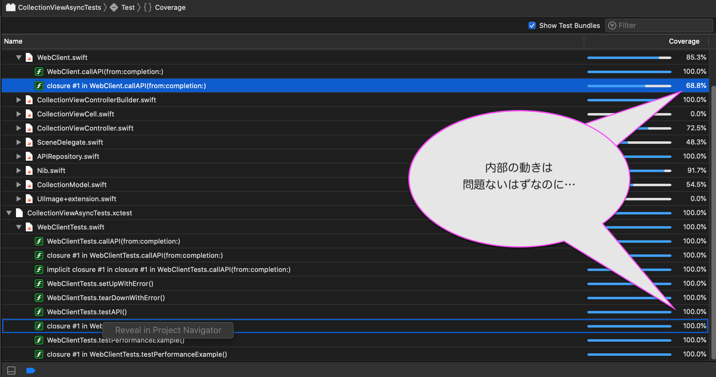Select Reveal in Project Navigator from context menu
This screenshot has width=716, height=377.
click(x=168, y=330)
